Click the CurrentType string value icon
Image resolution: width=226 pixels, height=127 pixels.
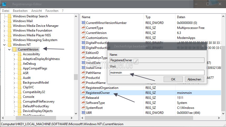(x=83, y=28)
